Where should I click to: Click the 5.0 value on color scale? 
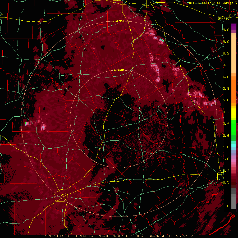tap(226, 100)
